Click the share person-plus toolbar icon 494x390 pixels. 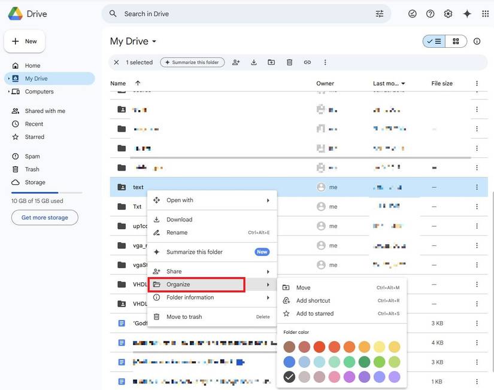[236, 62]
